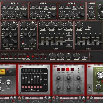Toggle the LFO 1 Sync switch
This screenshot has width=103, height=103.
click(3, 7)
